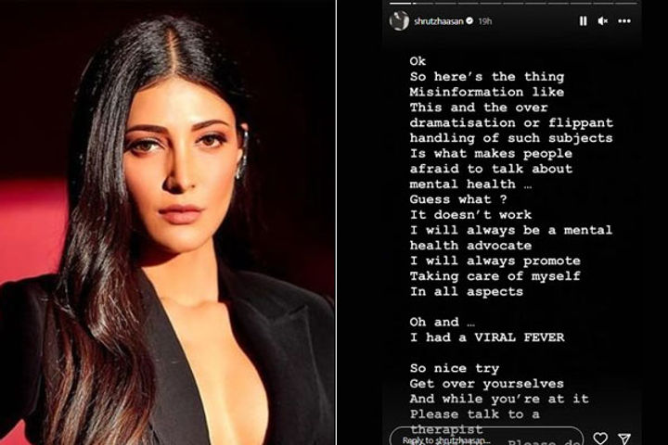Open shrutzhaasan's round profile avatar

tap(399, 20)
